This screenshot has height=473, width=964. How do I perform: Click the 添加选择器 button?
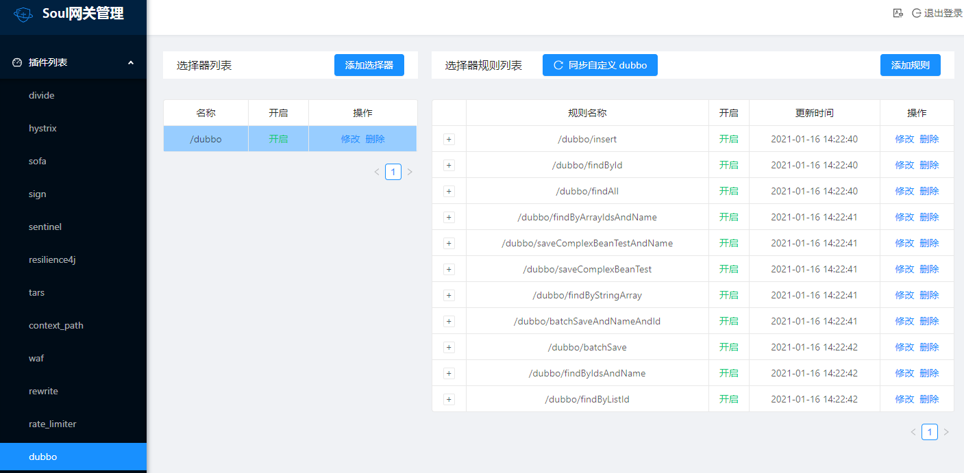pyautogui.click(x=369, y=65)
